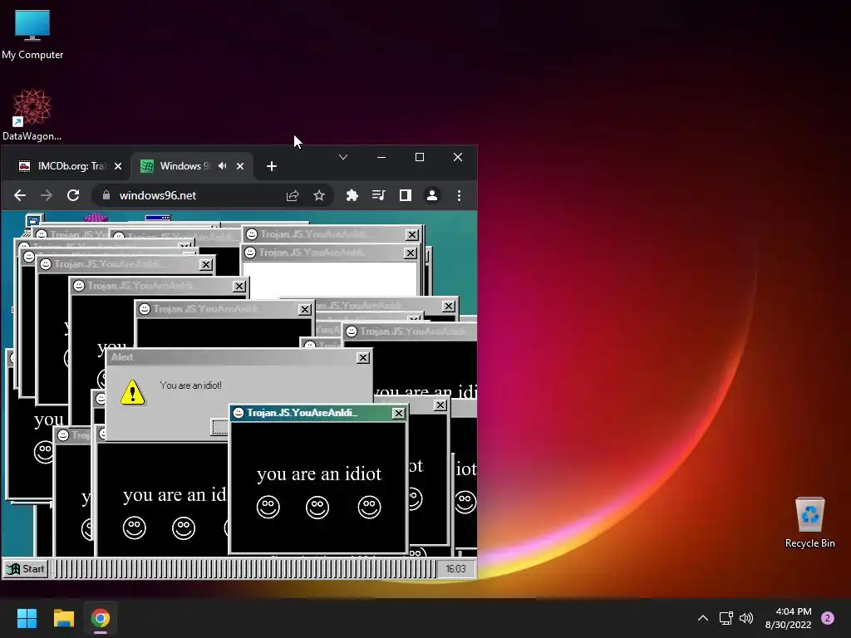Open the clock showing 4:04 PM

coord(788,618)
